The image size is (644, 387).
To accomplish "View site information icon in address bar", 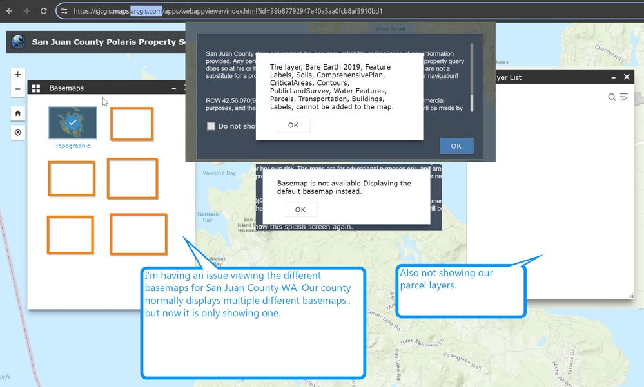I will click(x=64, y=11).
